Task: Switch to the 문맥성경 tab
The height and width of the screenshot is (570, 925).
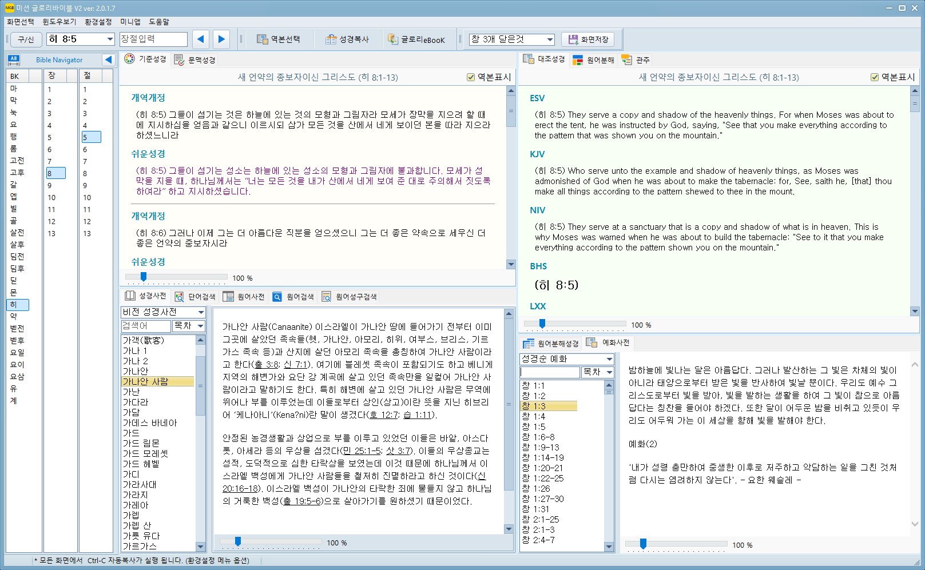Action: pyautogui.click(x=195, y=59)
